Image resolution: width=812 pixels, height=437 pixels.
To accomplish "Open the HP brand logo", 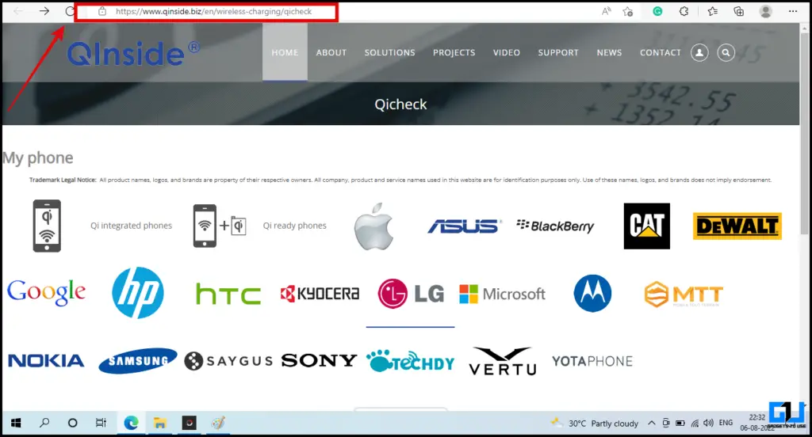I will pyautogui.click(x=138, y=293).
